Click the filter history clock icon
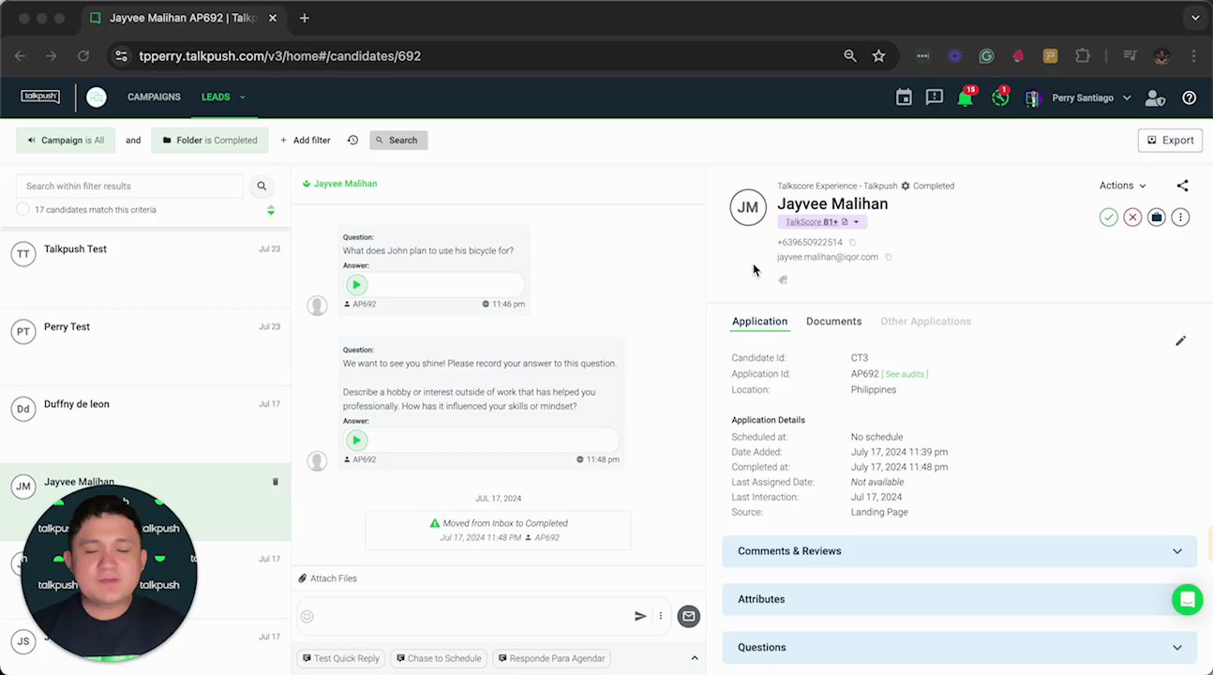1213x675 pixels. pyautogui.click(x=352, y=141)
